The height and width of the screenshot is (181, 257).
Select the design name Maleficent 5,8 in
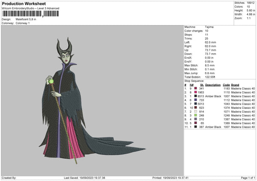click(26, 19)
